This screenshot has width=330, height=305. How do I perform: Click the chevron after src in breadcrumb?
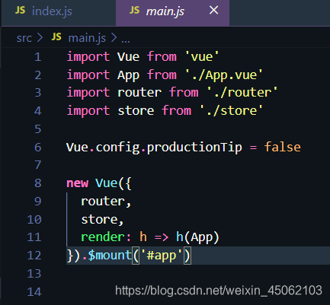40,38
